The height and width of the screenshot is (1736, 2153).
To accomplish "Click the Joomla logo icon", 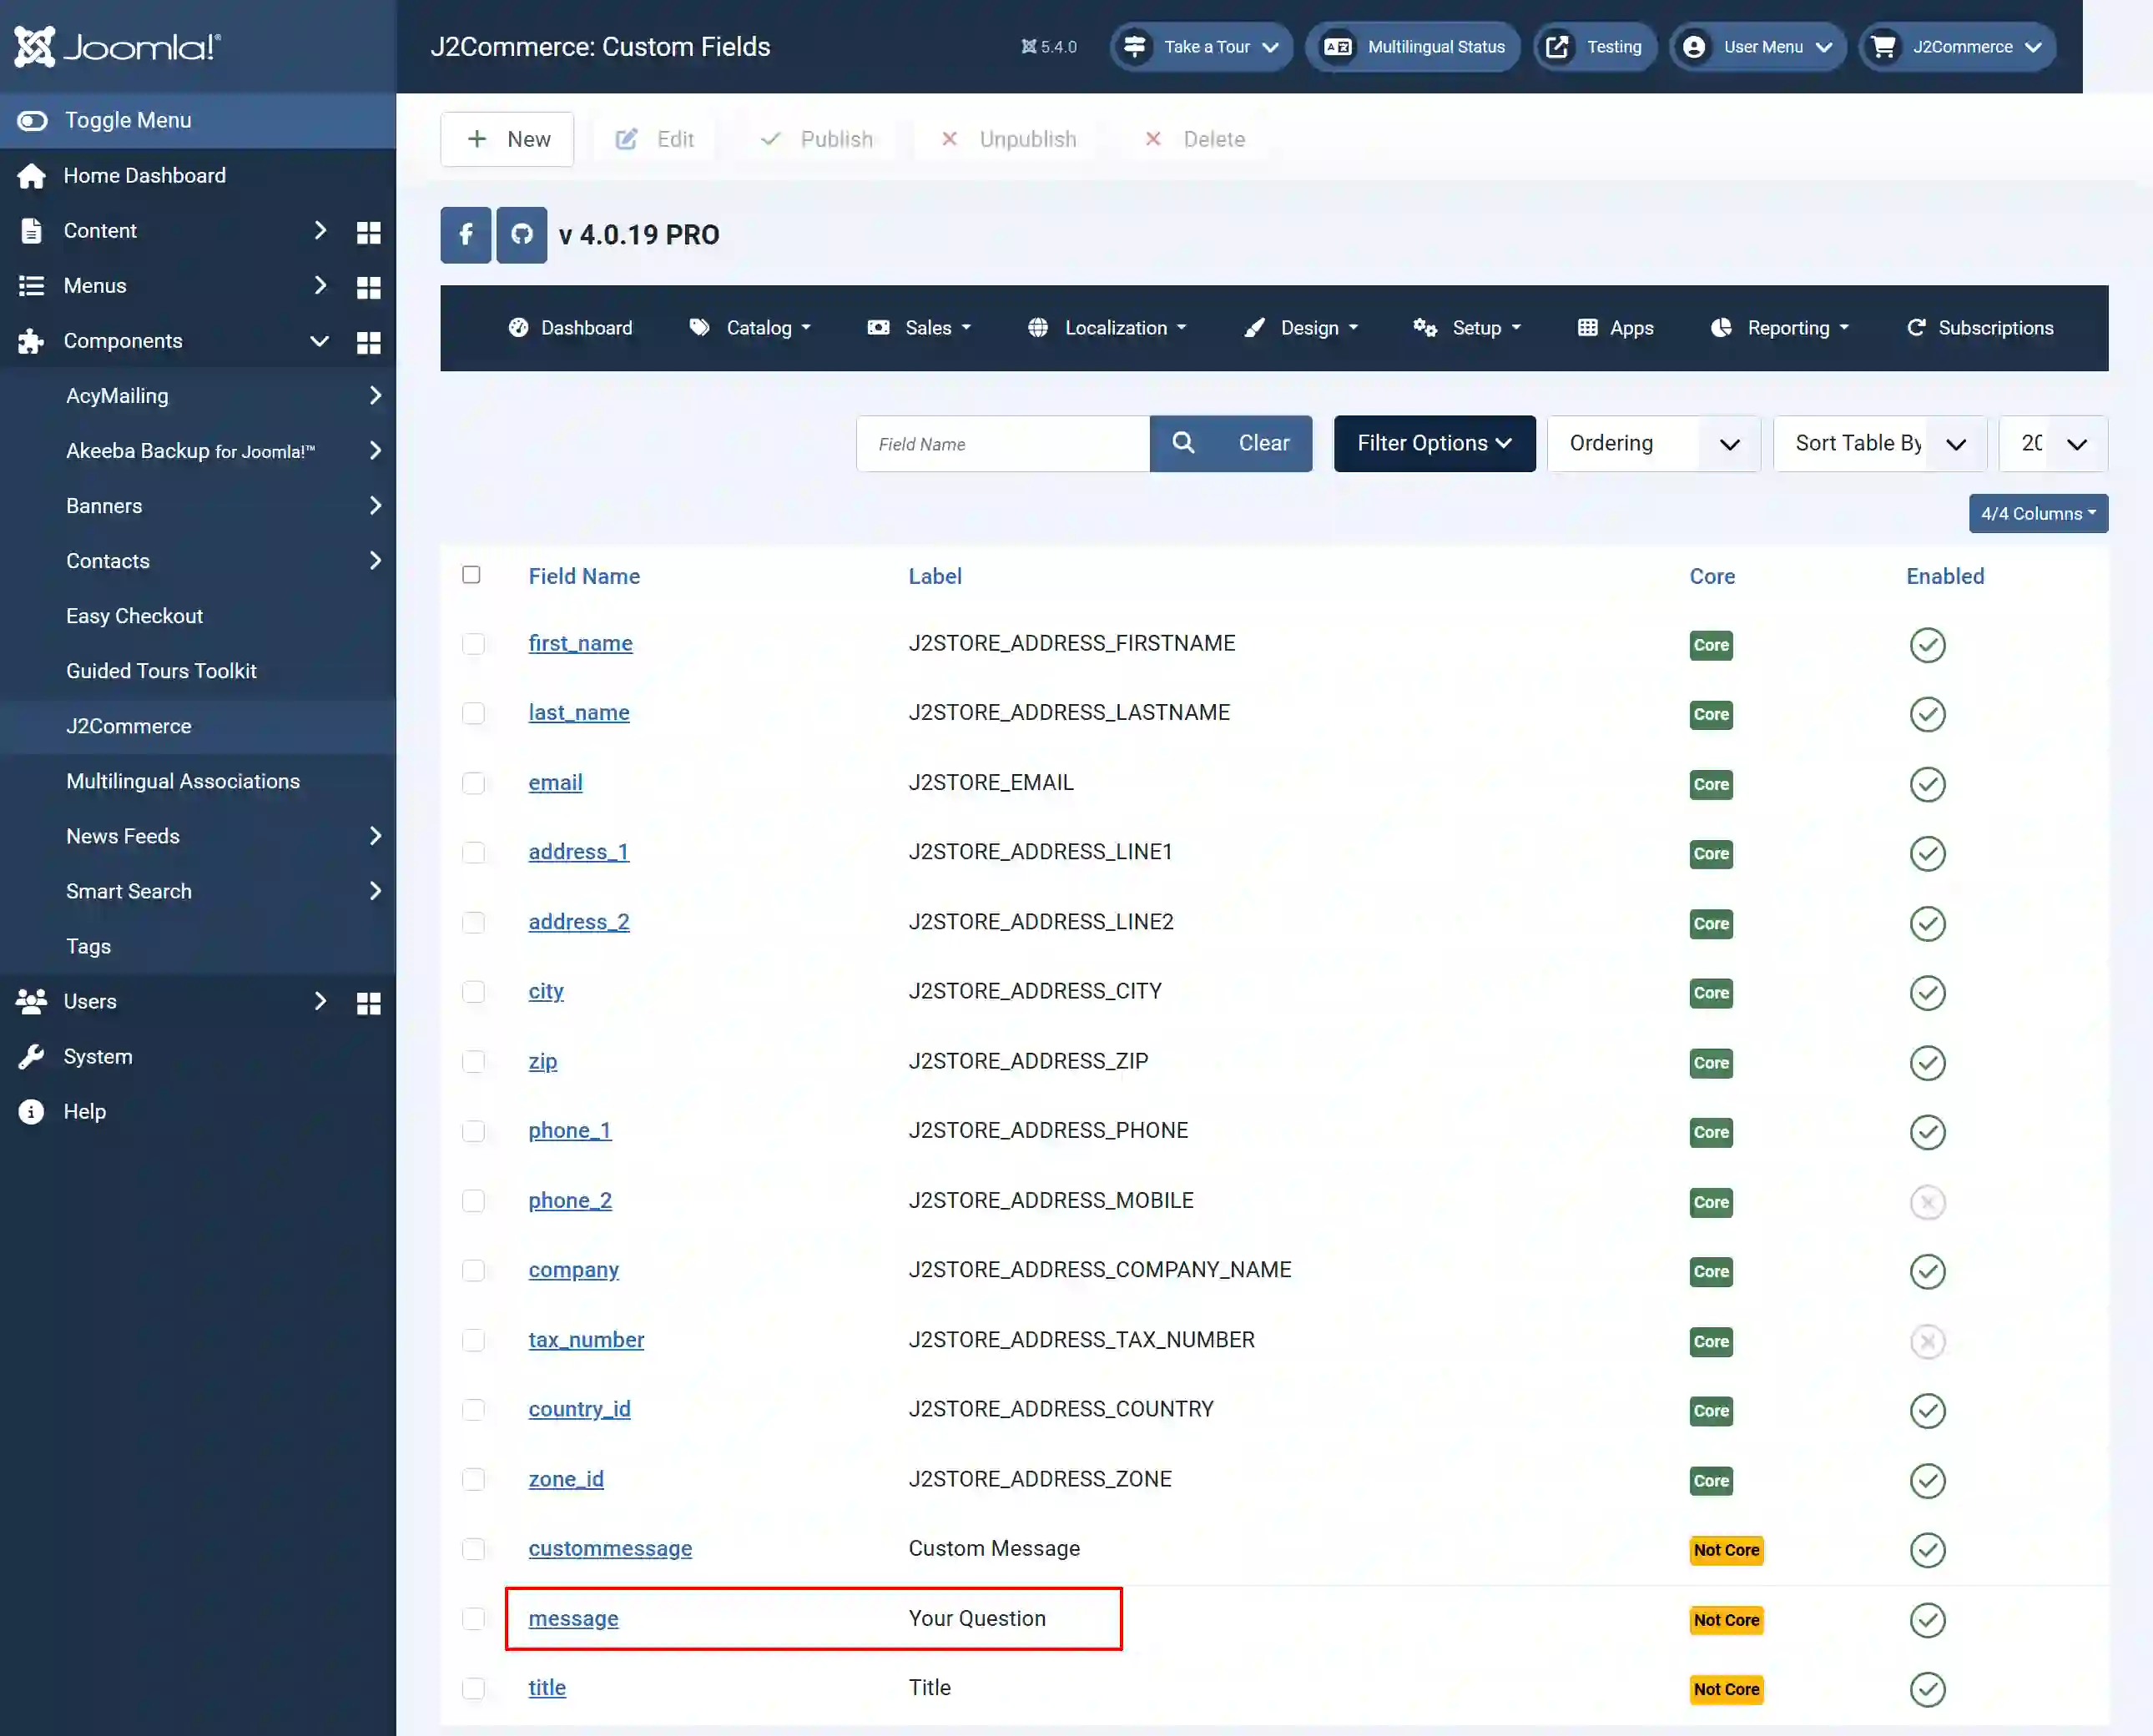I will tap(35, 46).
